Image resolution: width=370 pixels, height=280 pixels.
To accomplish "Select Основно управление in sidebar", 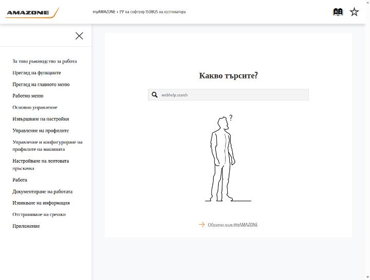I will click(35, 107).
